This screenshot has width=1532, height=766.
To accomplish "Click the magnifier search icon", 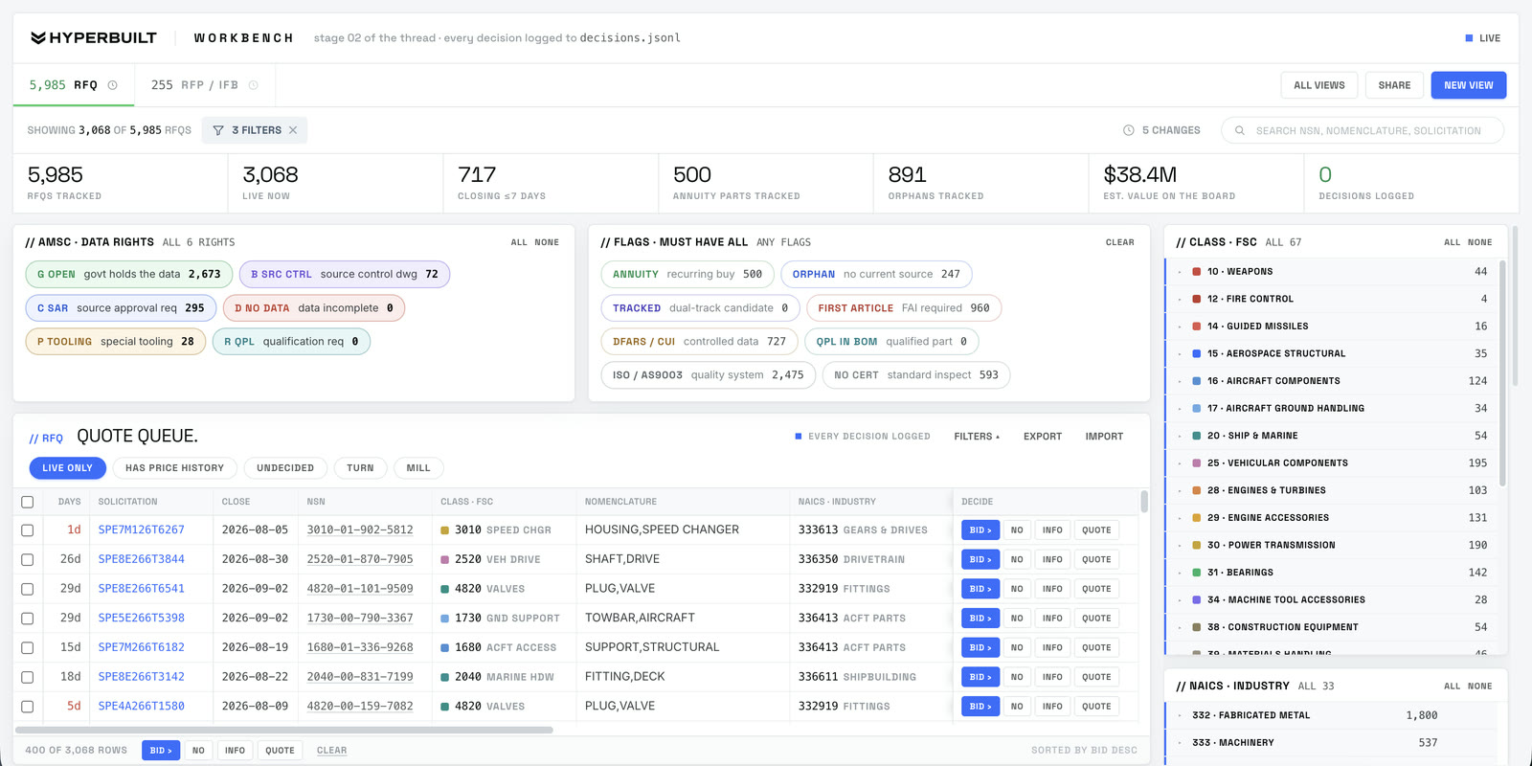I will click(1240, 130).
